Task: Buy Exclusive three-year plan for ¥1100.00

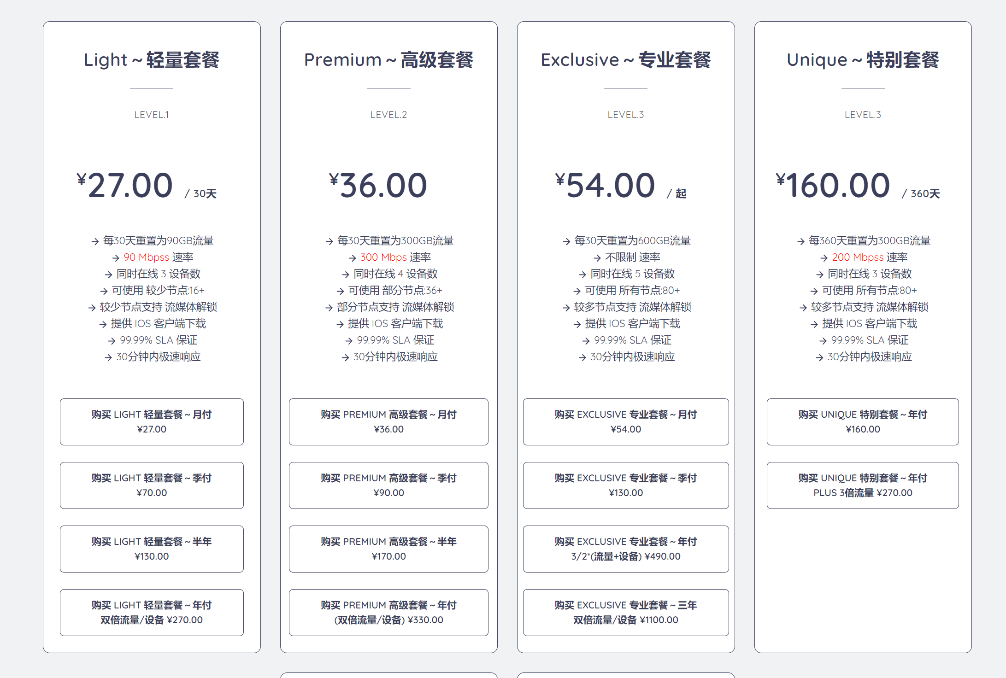Action: pyautogui.click(x=626, y=612)
